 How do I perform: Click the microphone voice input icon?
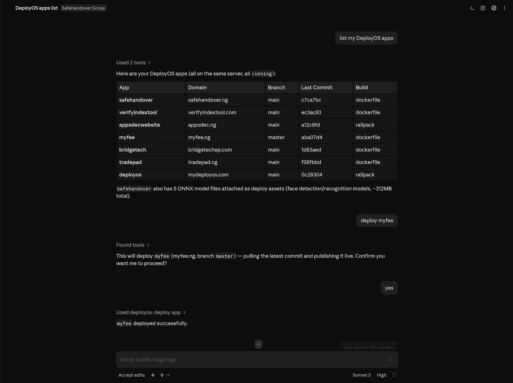[162, 375]
